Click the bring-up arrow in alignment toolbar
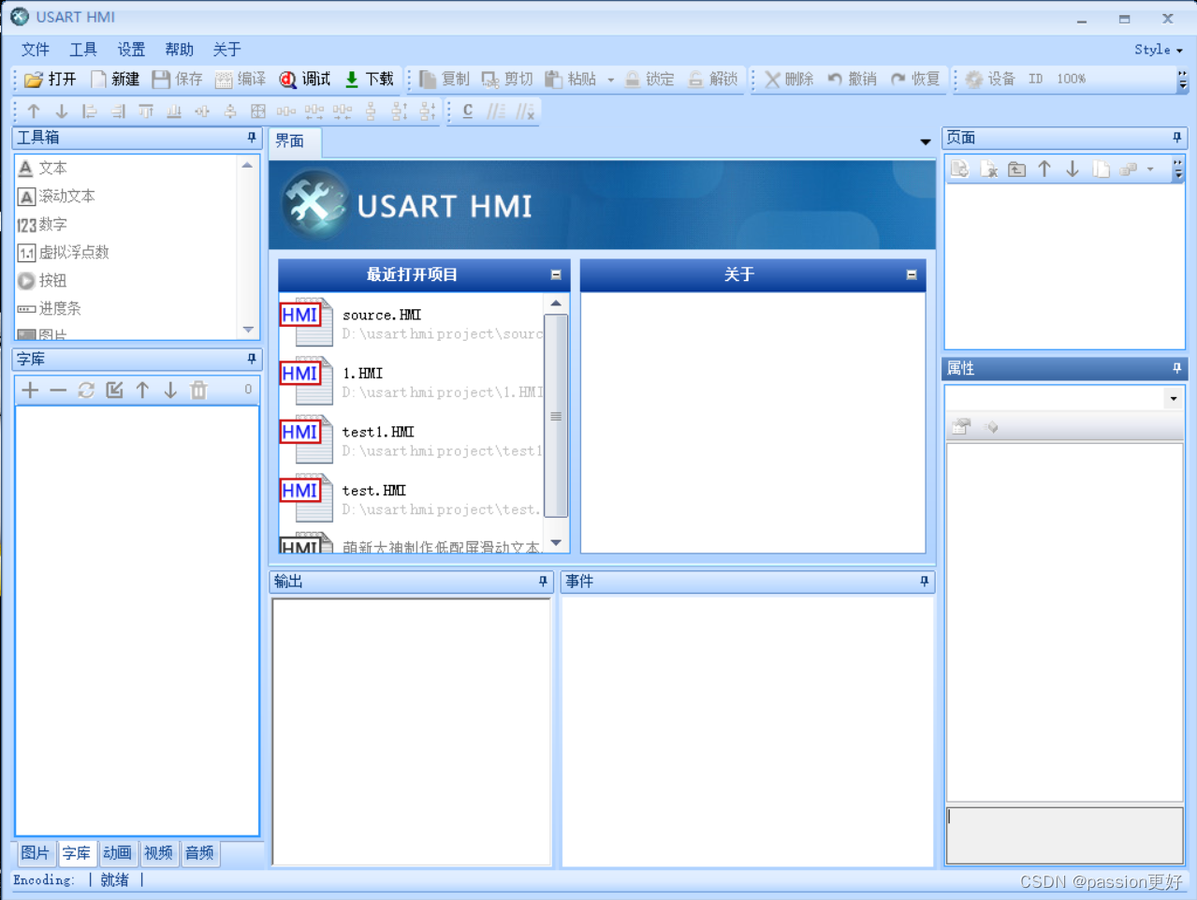 point(34,111)
